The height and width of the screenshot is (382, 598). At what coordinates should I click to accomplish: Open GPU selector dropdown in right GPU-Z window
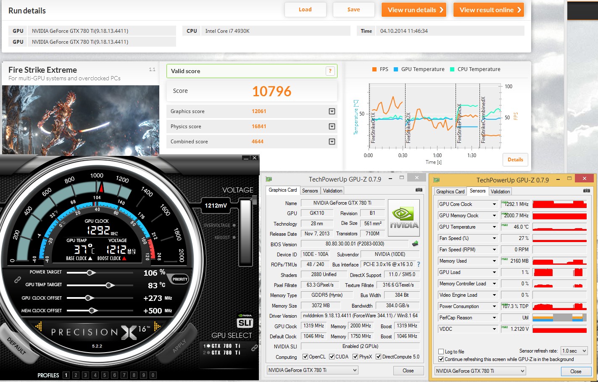click(x=480, y=371)
